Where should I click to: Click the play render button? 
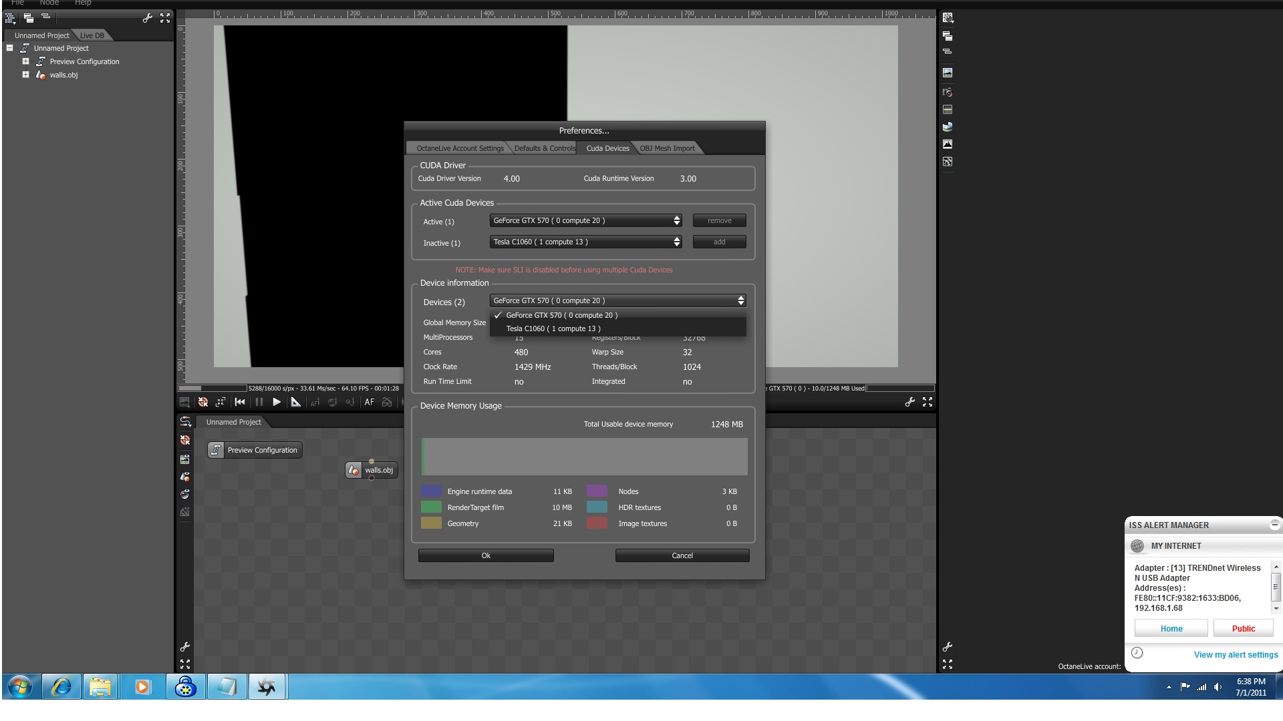click(277, 402)
